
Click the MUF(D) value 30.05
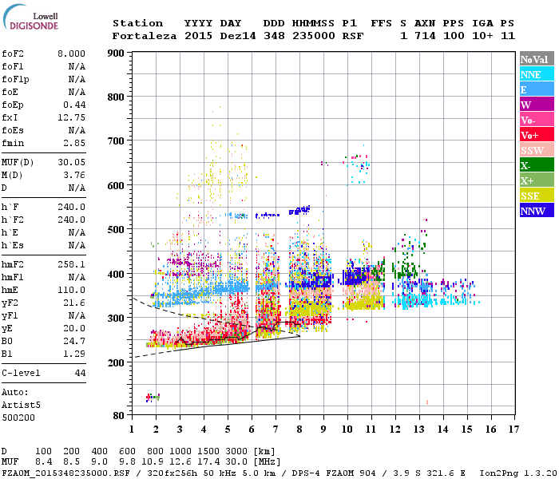(x=71, y=163)
